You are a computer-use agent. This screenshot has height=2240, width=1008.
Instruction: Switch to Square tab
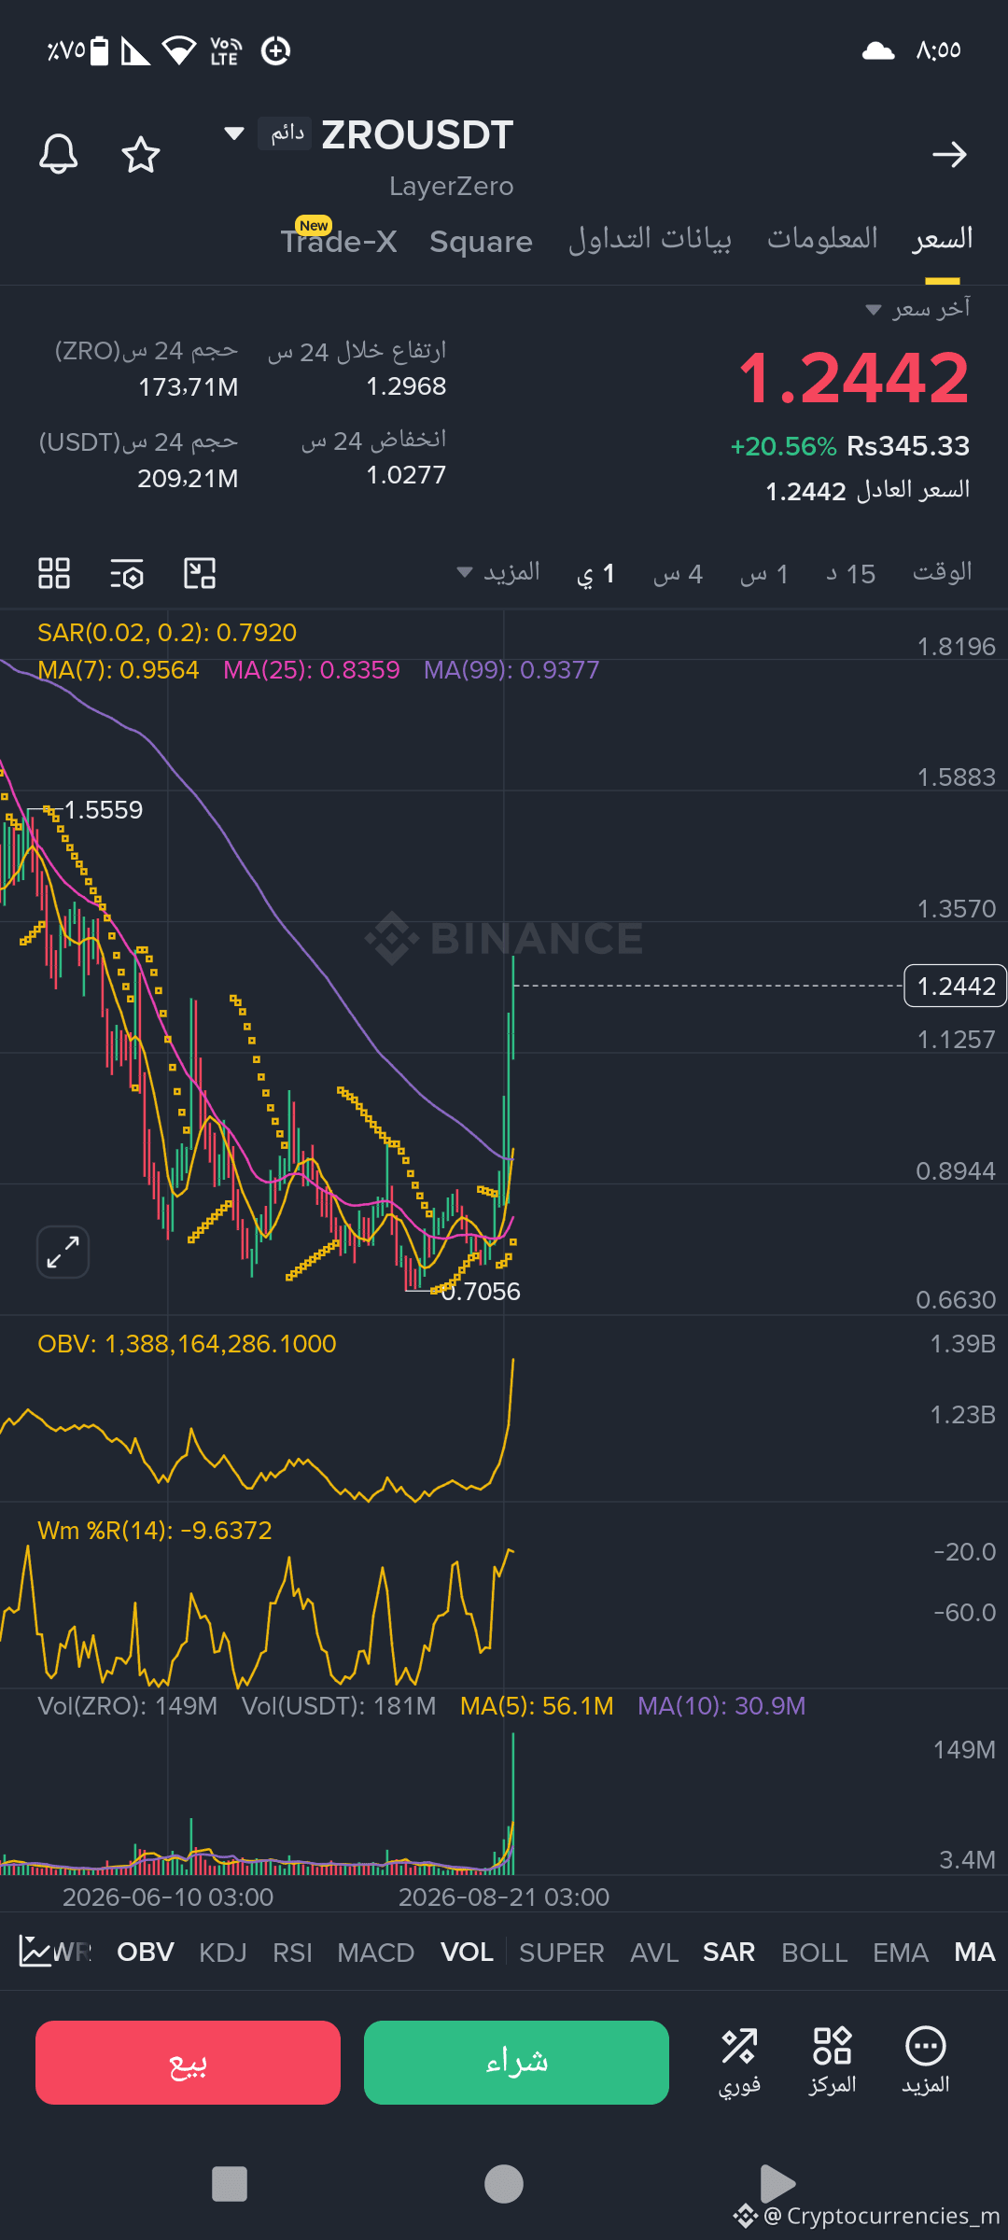pyautogui.click(x=481, y=242)
